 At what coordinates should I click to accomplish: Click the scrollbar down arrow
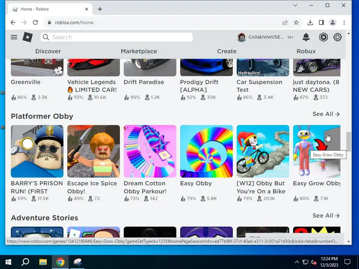[348, 242]
